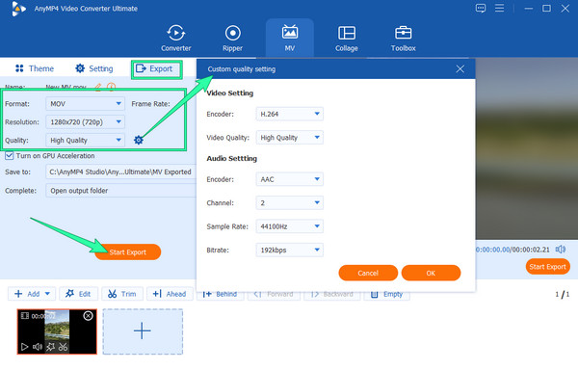Open the Channel dropdown

[289, 202]
